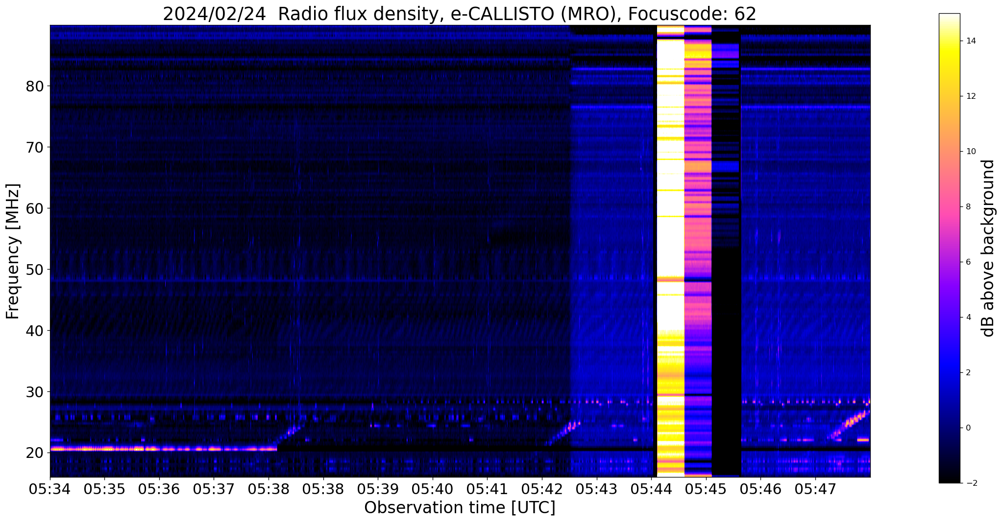Click the colorbar tick value 4
The image size is (1003, 522).
[967, 318]
